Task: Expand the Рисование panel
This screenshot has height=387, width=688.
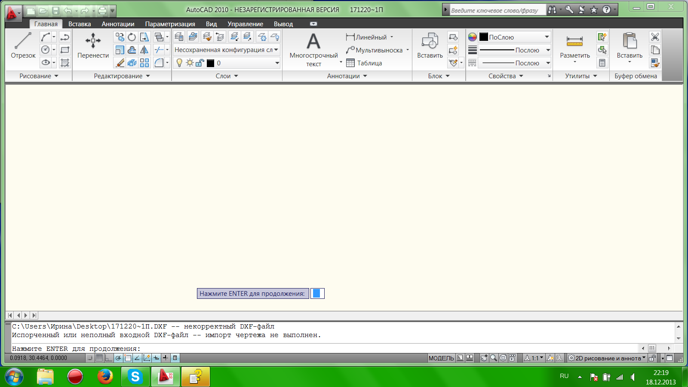Action: pyautogui.click(x=39, y=76)
